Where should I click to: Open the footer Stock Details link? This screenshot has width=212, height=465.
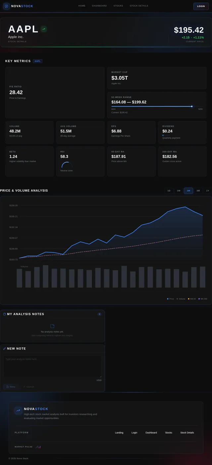pyautogui.click(x=187, y=433)
